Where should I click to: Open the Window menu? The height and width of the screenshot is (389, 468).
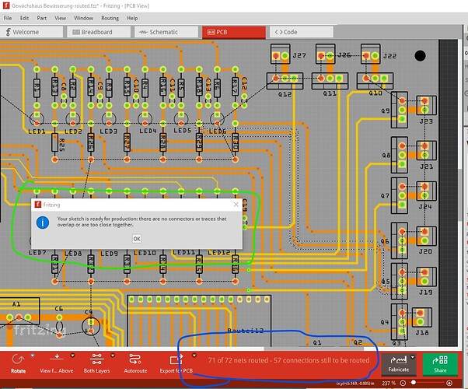coord(84,18)
